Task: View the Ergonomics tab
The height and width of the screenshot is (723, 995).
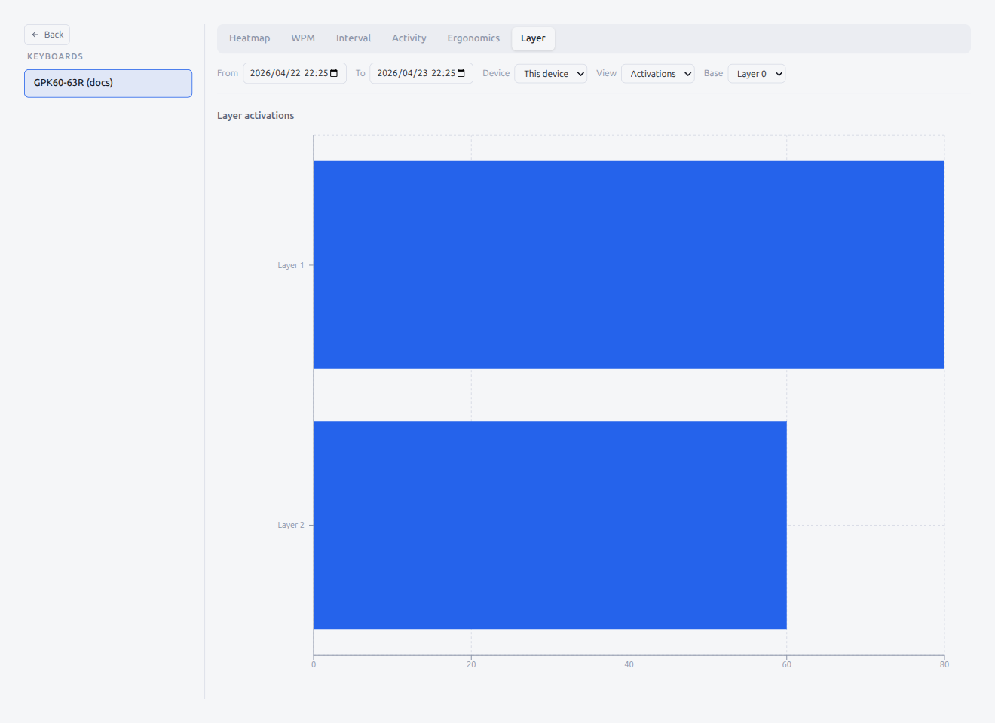Action: (473, 38)
